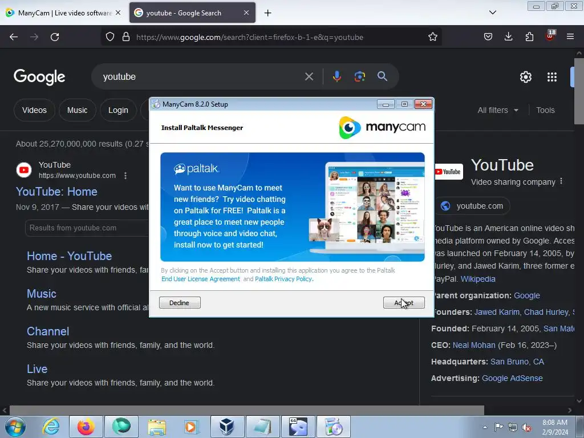Open a new tab with the plus icon
Viewport: 584px width, 438px height.
pyautogui.click(x=268, y=13)
